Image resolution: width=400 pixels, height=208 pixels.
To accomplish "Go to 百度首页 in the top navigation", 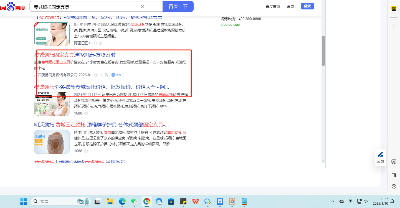I will 273,6.
